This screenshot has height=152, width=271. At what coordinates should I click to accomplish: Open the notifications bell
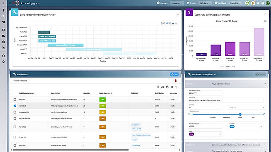(x=258, y=3)
